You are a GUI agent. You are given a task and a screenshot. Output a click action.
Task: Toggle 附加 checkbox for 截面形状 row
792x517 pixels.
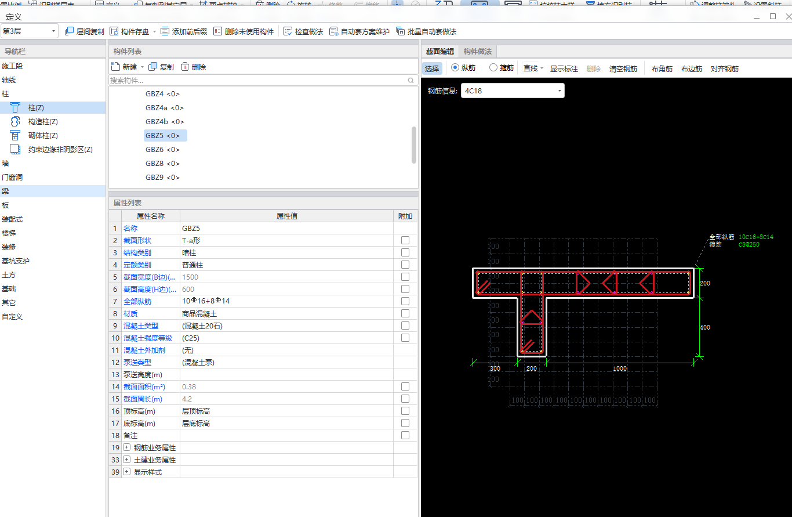coord(405,240)
